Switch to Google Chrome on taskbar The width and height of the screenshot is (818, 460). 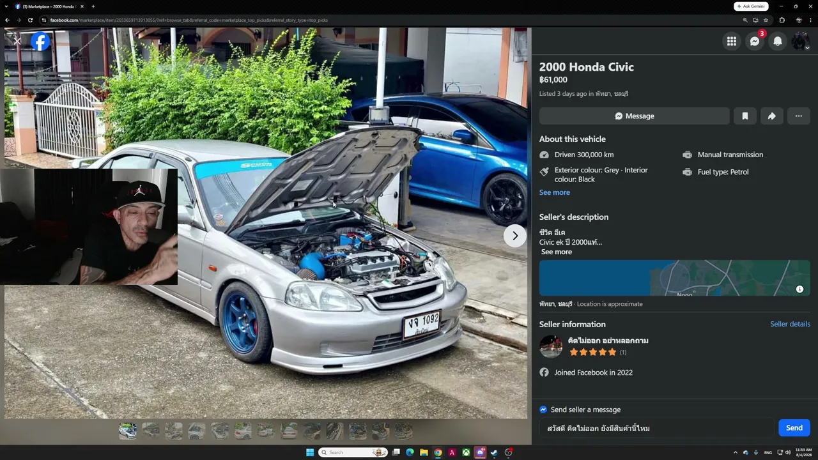point(438,452)
